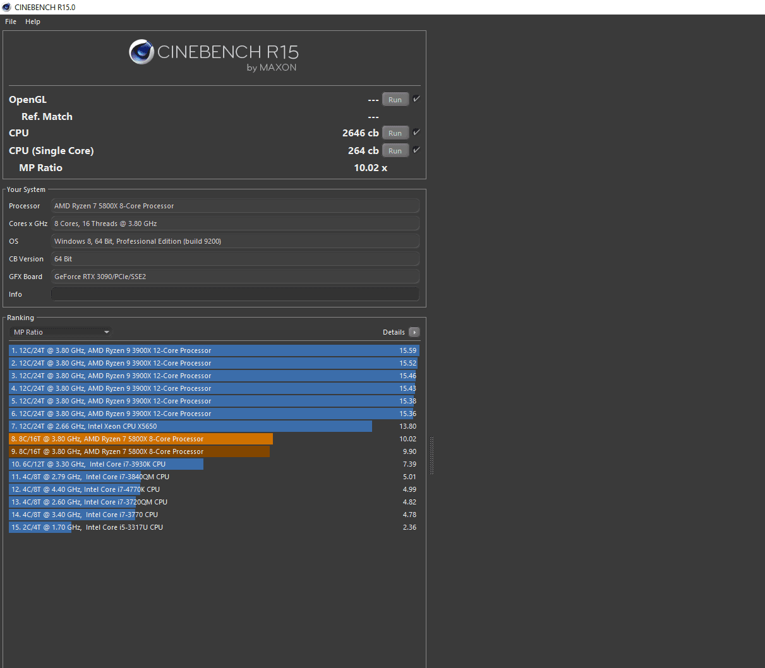
Task: Click the Cinebench title bar app icon
Action: tap(7, 7)
